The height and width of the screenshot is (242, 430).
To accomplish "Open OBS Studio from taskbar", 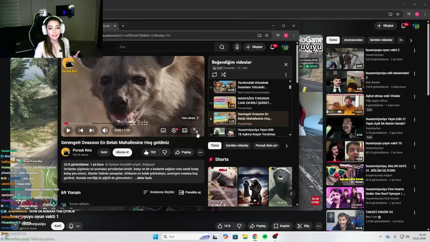I will pyautogui.click(x=275, y=237).
